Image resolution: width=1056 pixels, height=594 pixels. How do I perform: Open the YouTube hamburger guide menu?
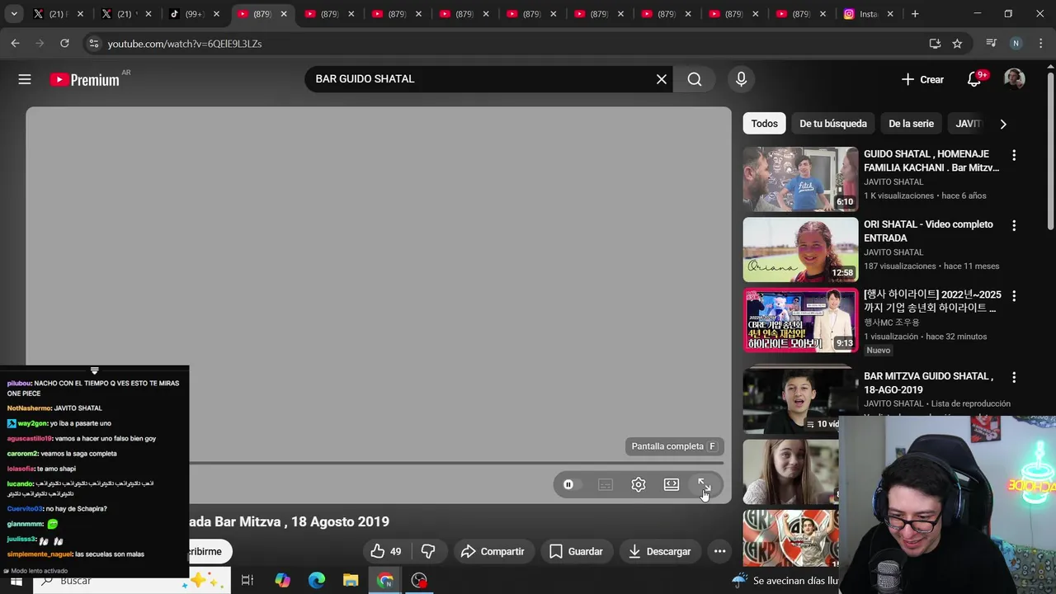click(25, 79)
